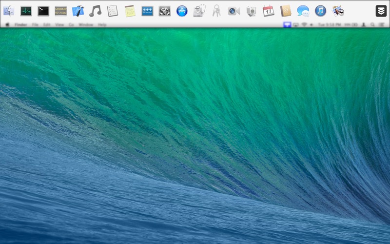Click the menu bar clock
This screenshot has width=390, height=244.
pos(330,25)
